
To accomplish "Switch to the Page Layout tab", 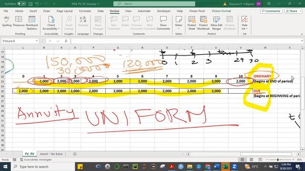I will [x=65, y=11].
